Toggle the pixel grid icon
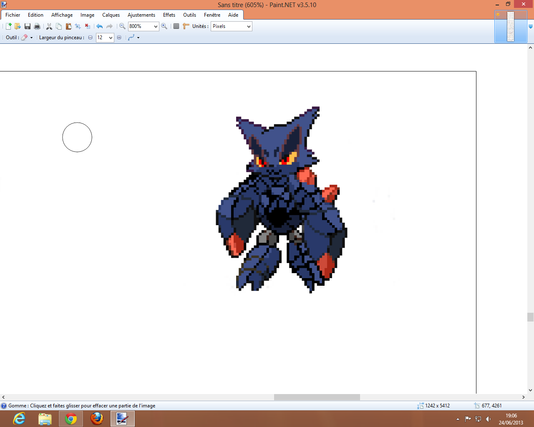 click(176, 26)
